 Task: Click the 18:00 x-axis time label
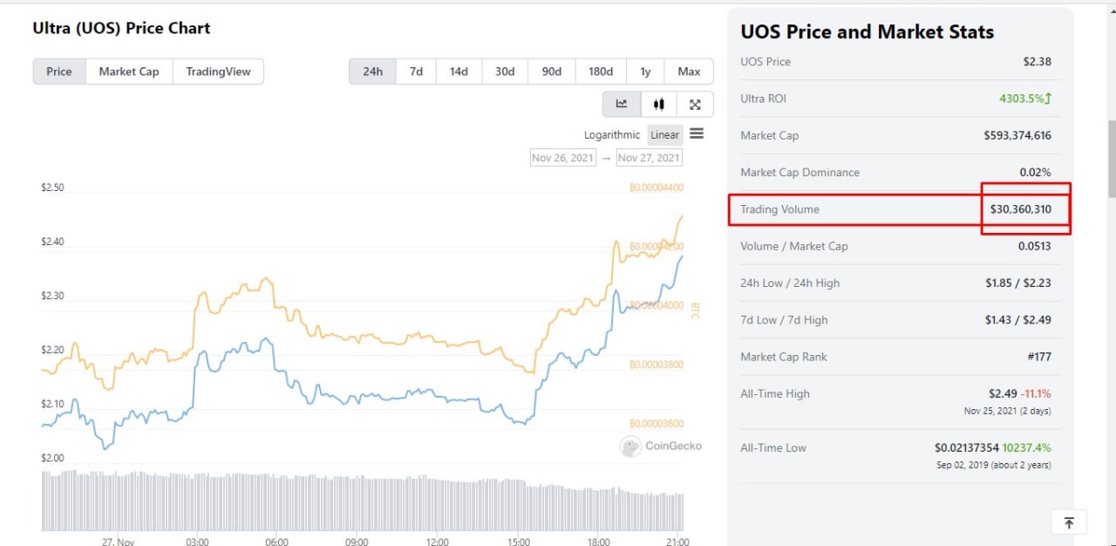599,542
